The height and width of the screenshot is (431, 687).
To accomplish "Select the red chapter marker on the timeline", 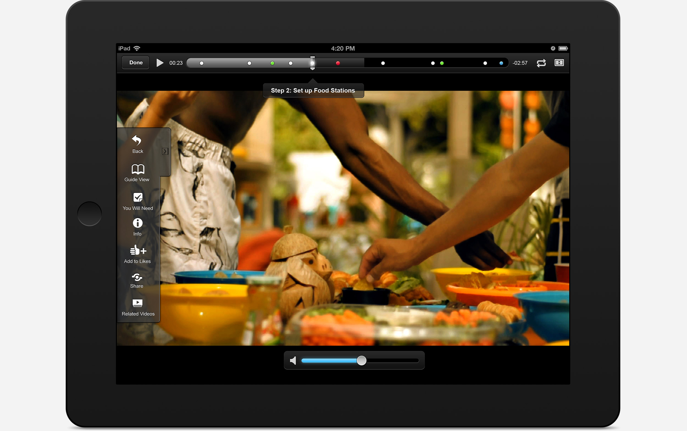I will pos(338,63).
